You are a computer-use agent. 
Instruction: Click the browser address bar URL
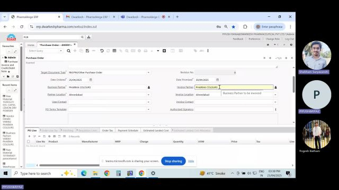point(66,27)
